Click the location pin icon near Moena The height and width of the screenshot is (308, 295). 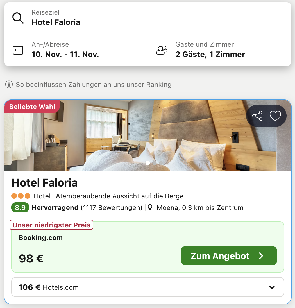tap(150, 208)
